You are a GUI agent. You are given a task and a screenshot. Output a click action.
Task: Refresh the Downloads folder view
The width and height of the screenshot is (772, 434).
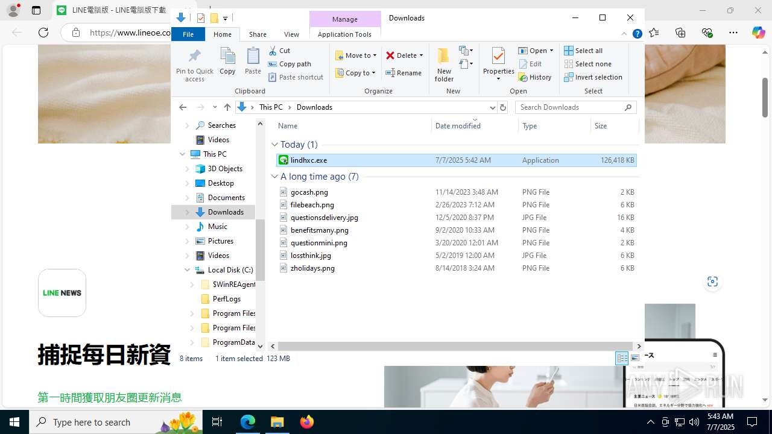[x=503, y=107]
